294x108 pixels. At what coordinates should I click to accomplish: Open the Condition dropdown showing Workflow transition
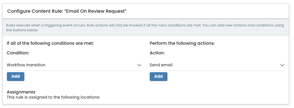[x=74, y=65]
